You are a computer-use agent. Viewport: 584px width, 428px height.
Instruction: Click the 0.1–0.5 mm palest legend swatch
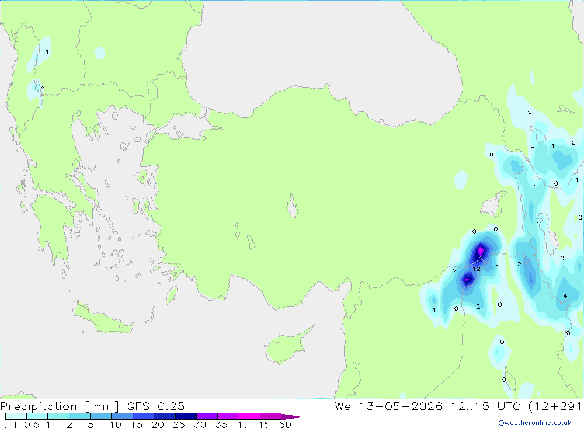click(16, 416)
